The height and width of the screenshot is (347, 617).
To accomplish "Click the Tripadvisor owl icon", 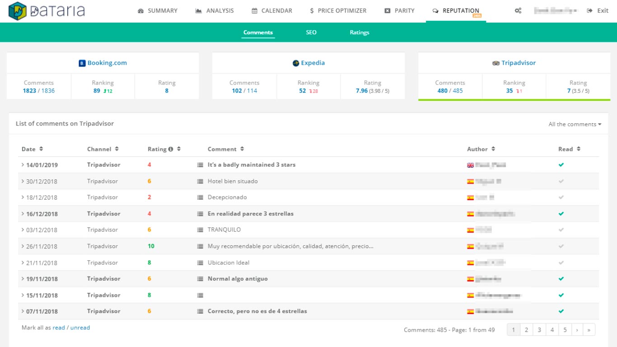I will pos(496,63).
